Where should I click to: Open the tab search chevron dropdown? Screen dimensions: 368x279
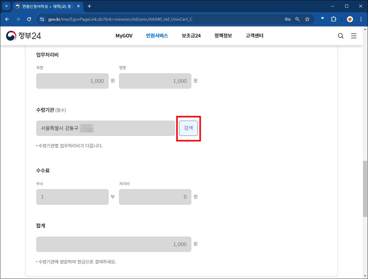[x=6, y=6]
